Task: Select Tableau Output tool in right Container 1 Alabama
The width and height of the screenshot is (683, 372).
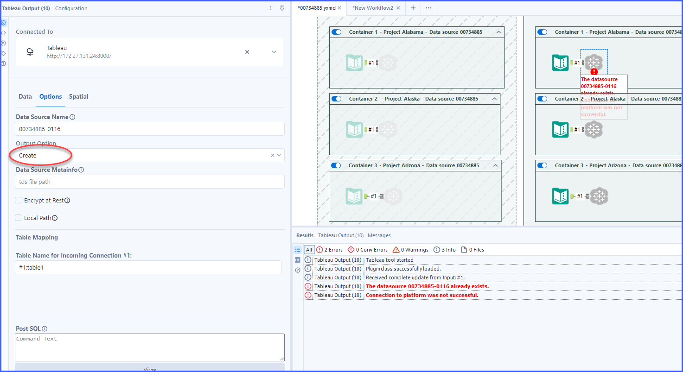Action: click(x=593, y=62)
